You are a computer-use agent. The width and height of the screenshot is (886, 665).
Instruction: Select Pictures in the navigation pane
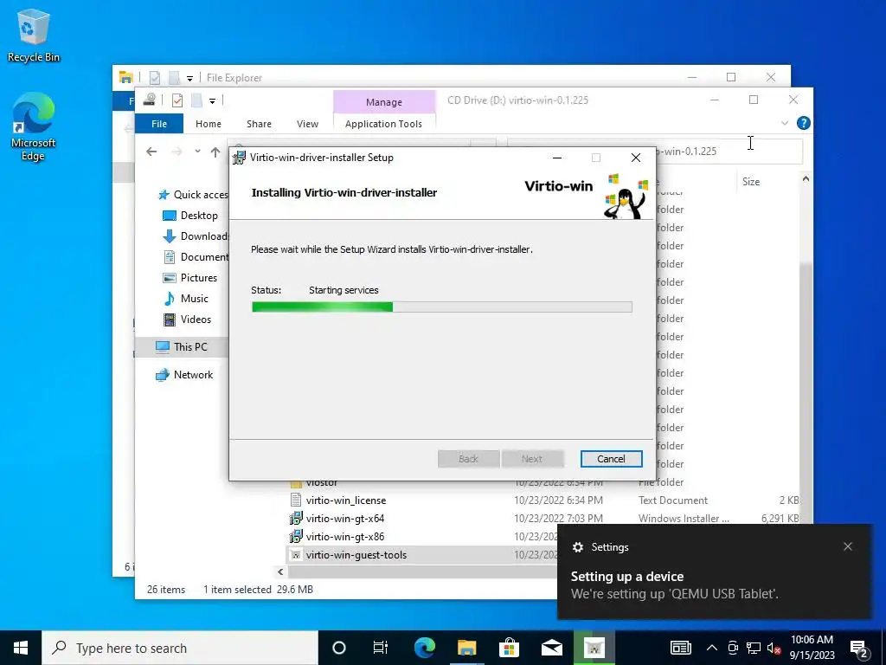[x=190, y=278]
